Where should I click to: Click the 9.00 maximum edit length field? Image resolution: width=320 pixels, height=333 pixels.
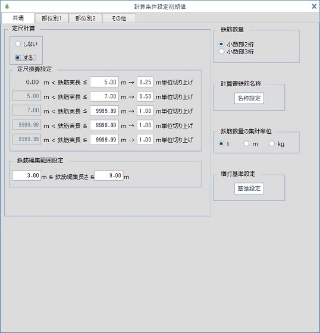click(109, 175)
